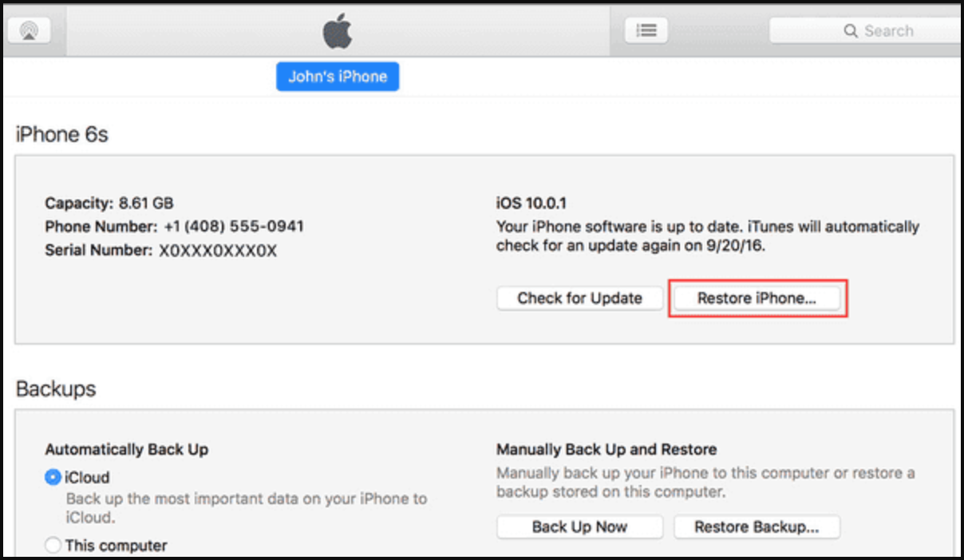Click the AirPlay icon button
964x560 pixels.
point(30,30)
